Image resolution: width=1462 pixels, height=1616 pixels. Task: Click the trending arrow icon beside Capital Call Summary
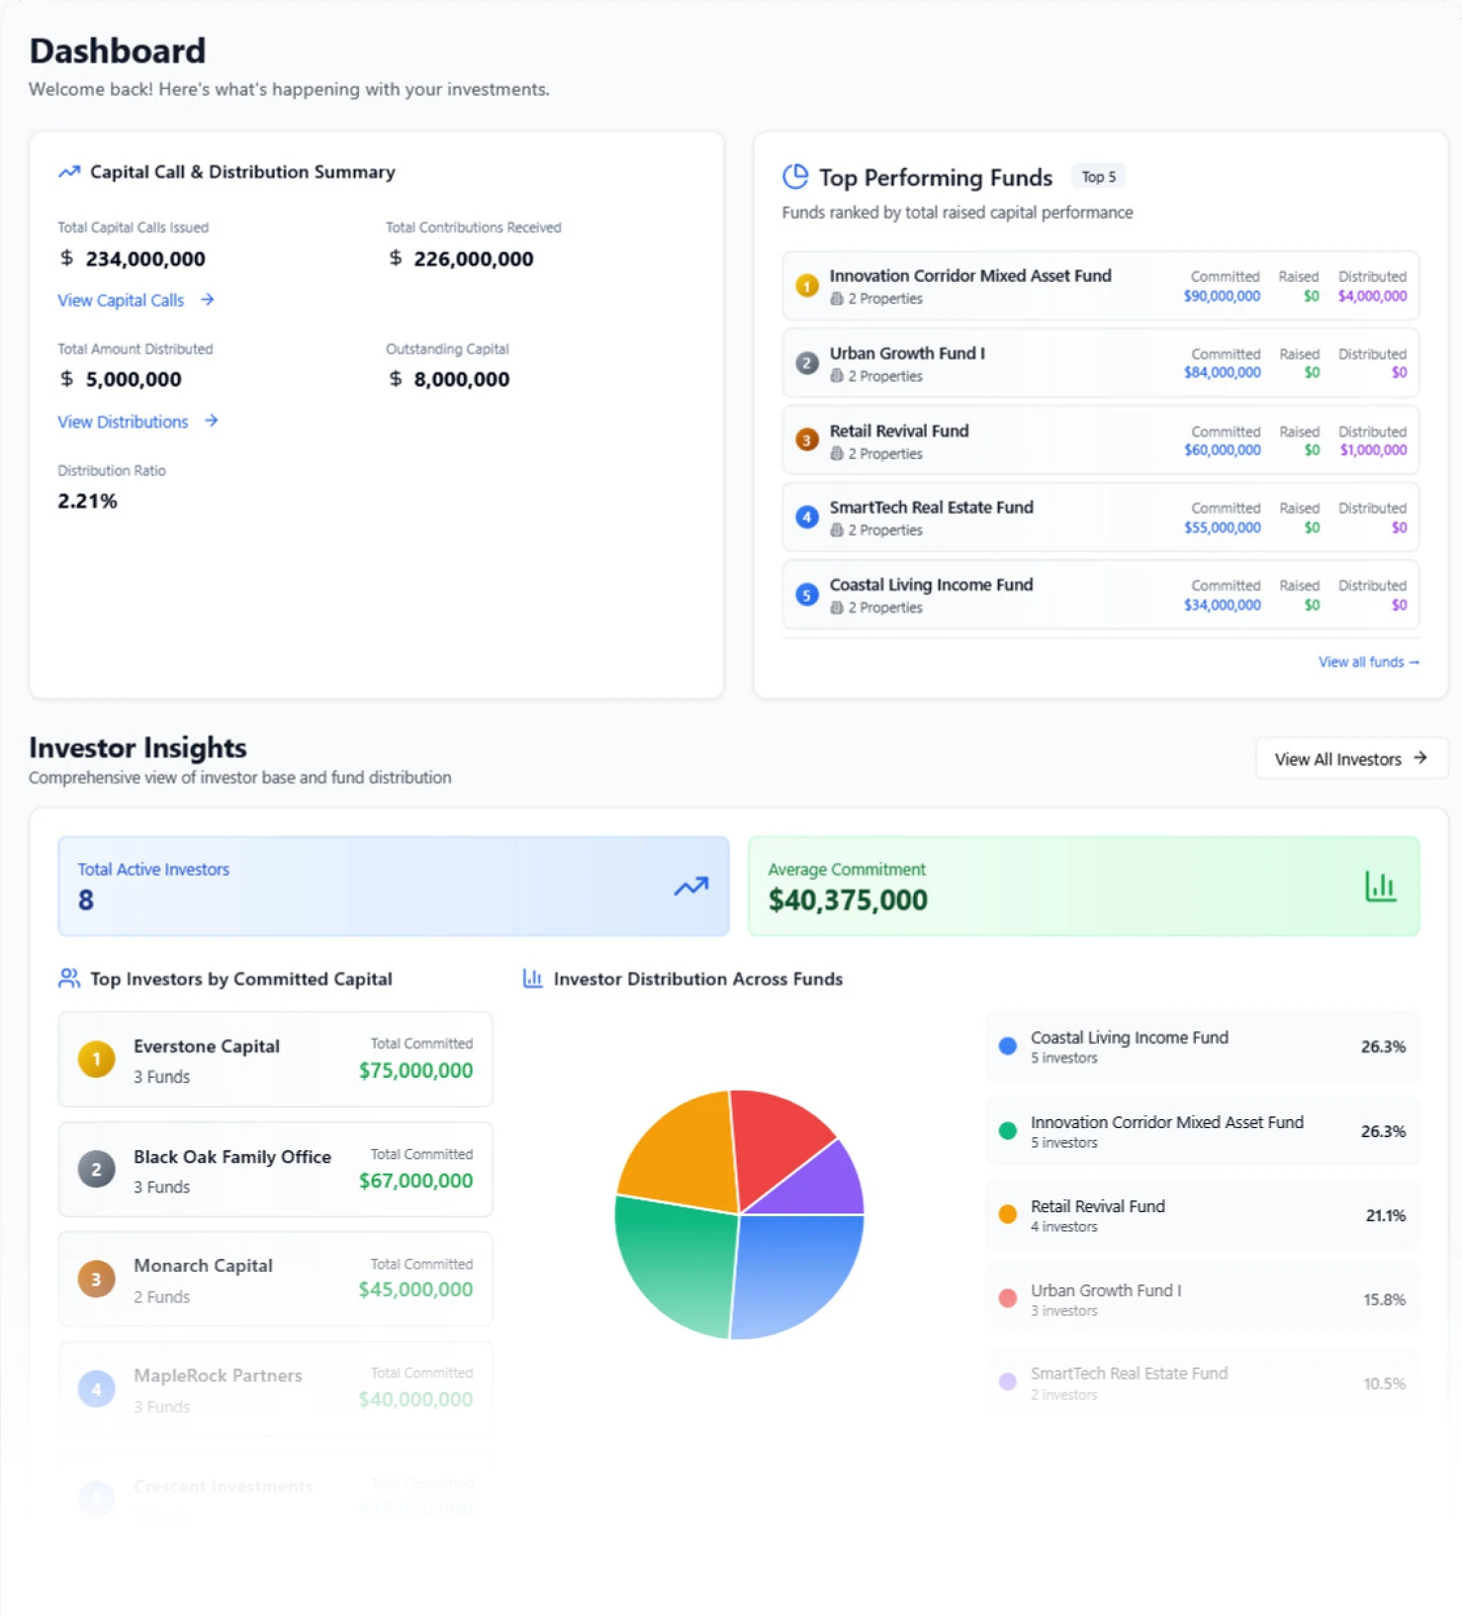68,172
